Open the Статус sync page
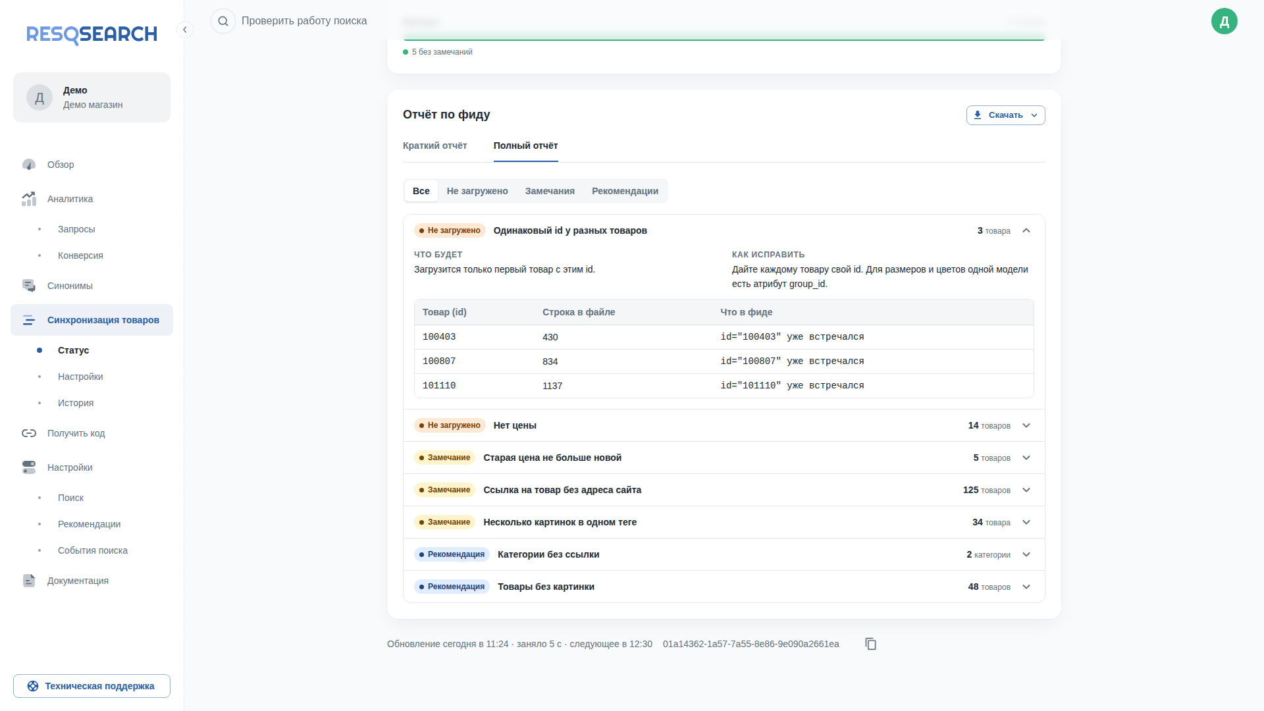The width and height of the screenshot is (1264, 711). coord(73,350)
